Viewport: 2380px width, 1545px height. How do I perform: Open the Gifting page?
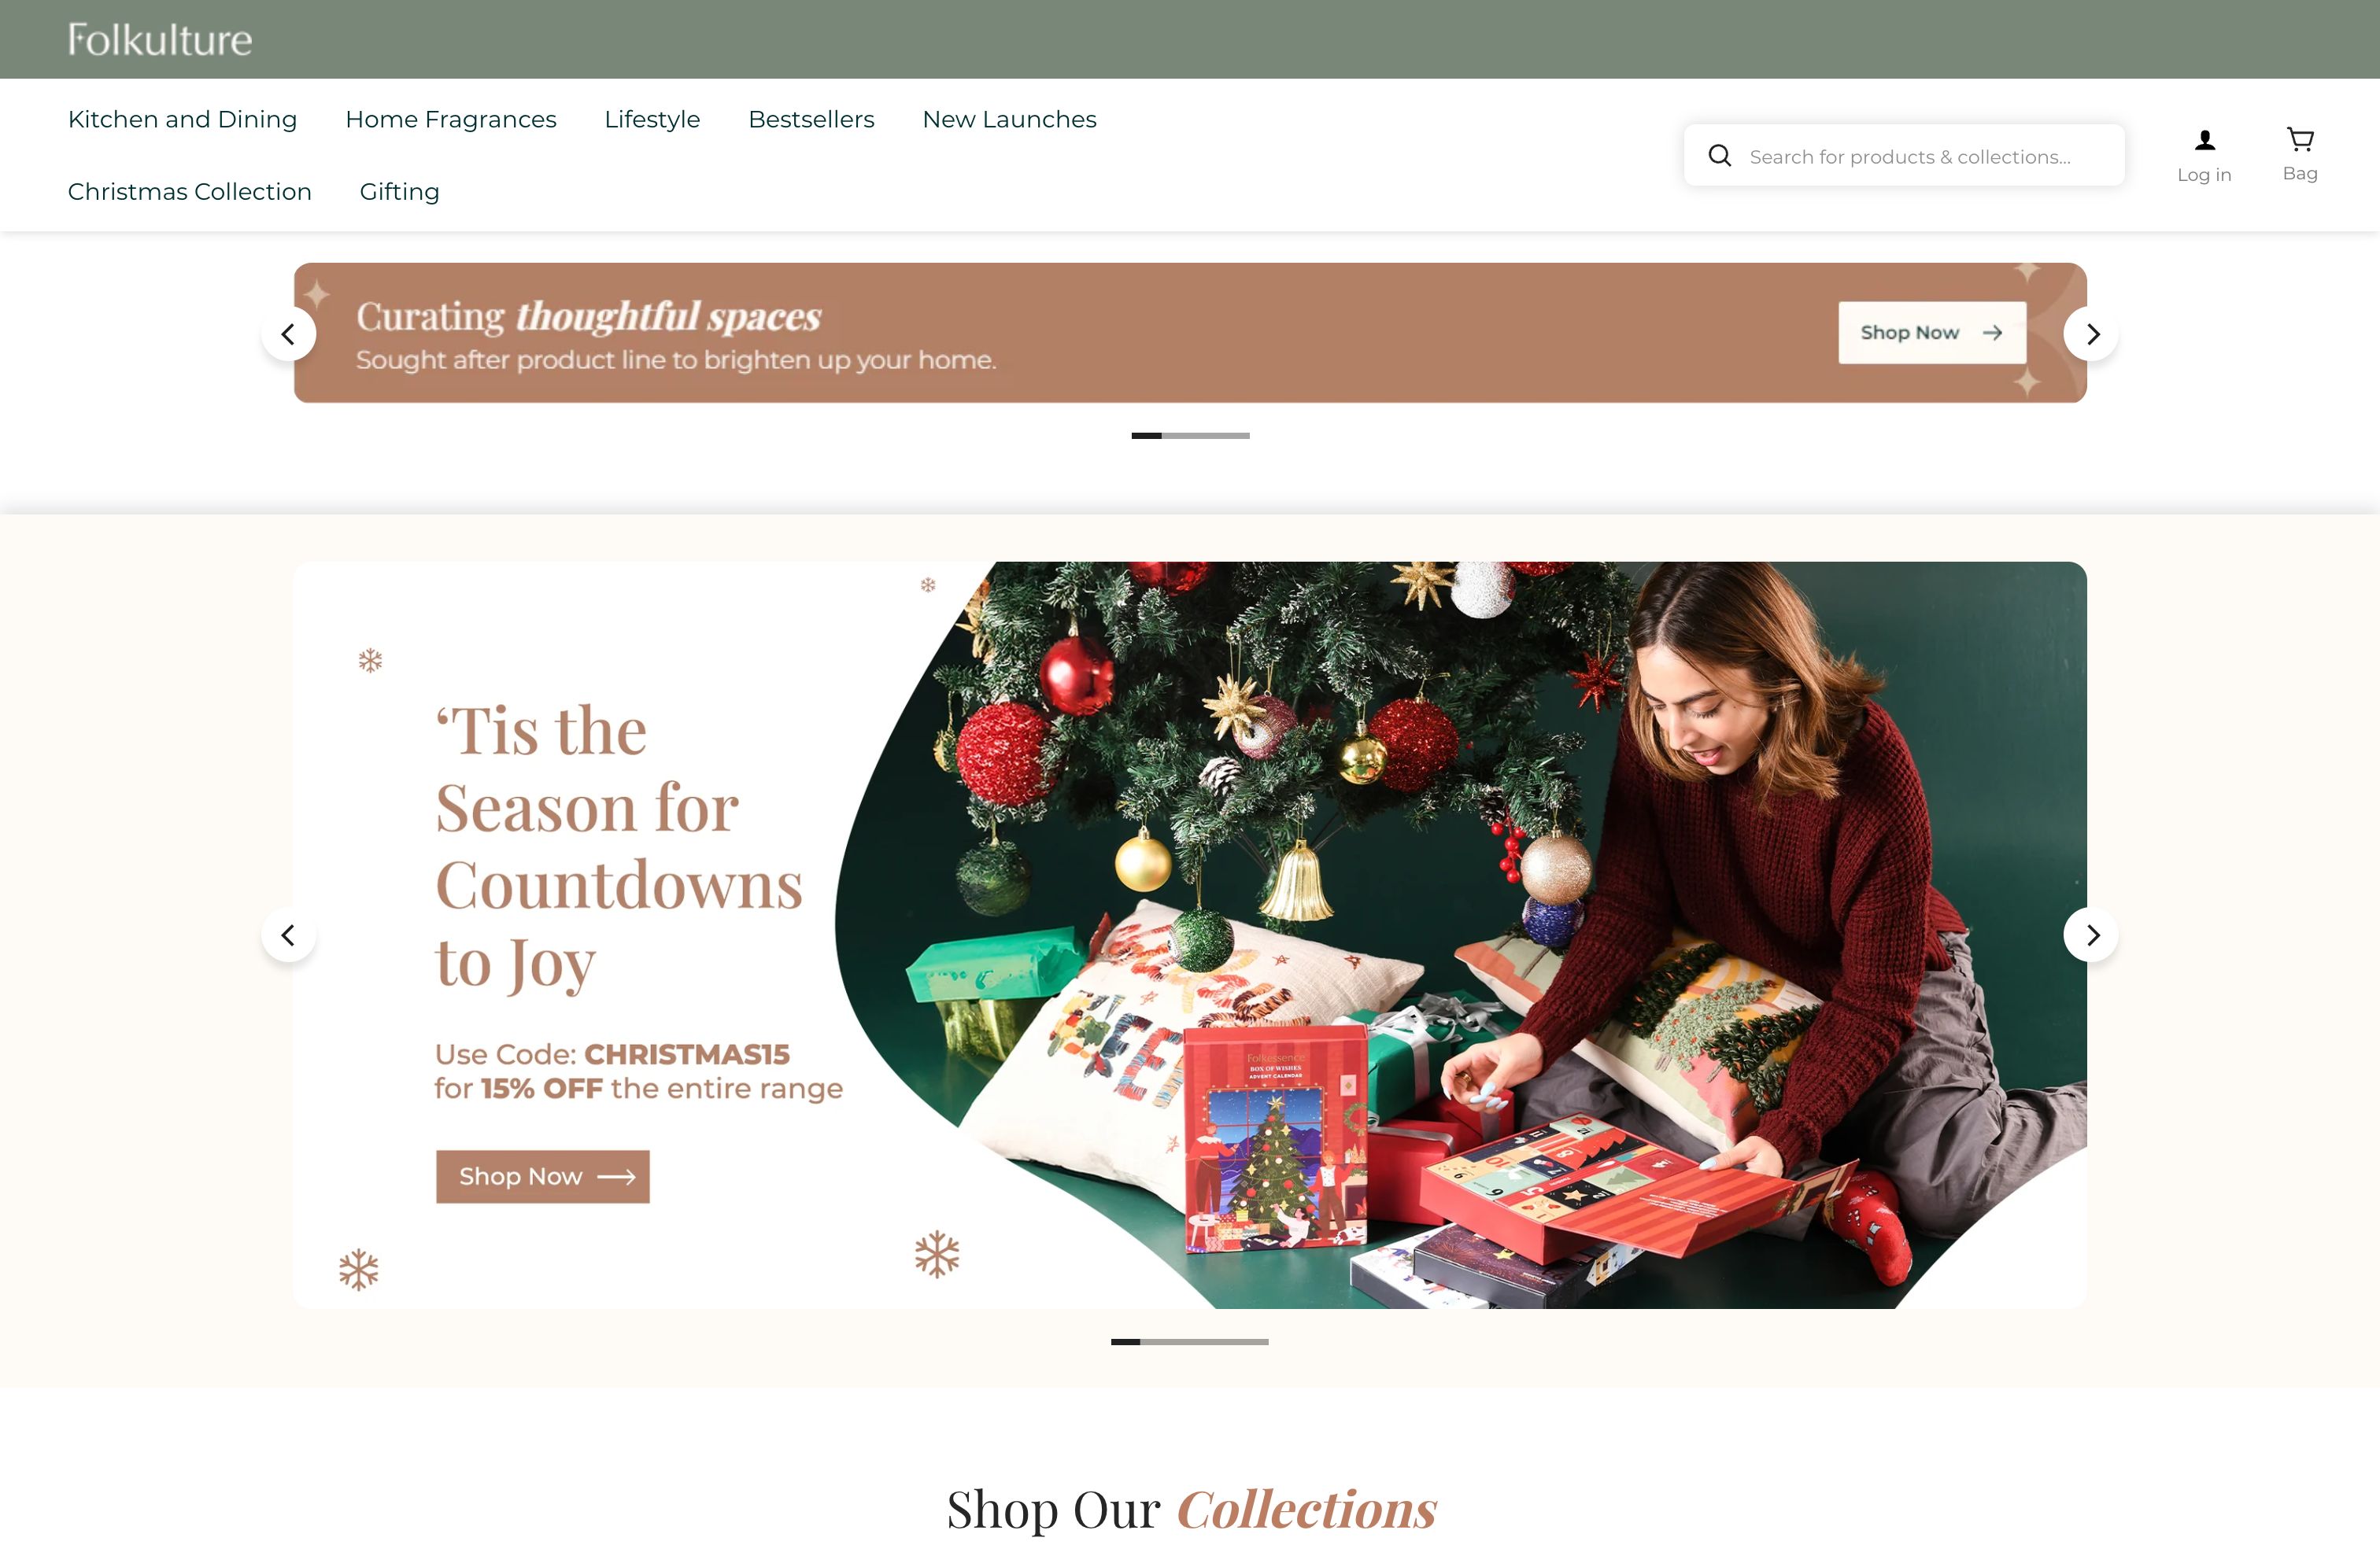pyautogui.click(x=399, y=192)
